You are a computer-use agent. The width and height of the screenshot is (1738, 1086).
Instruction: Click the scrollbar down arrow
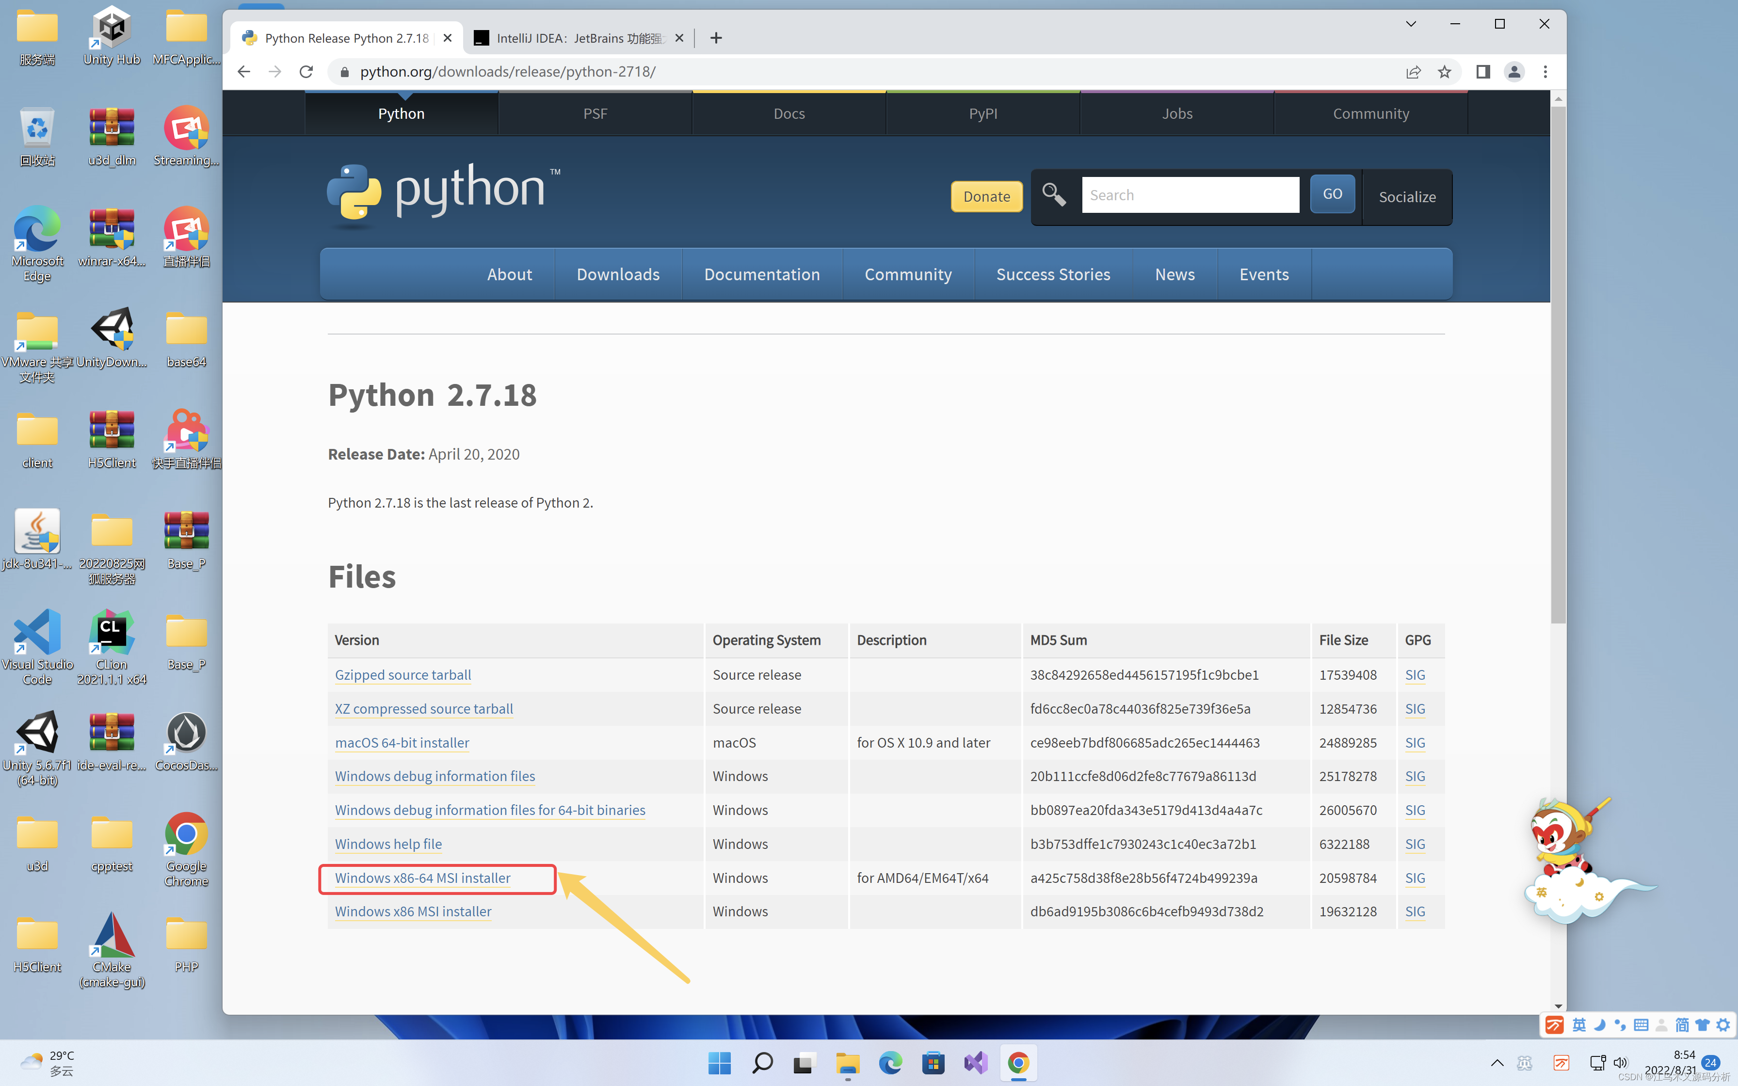[x=1558, y=1006]
